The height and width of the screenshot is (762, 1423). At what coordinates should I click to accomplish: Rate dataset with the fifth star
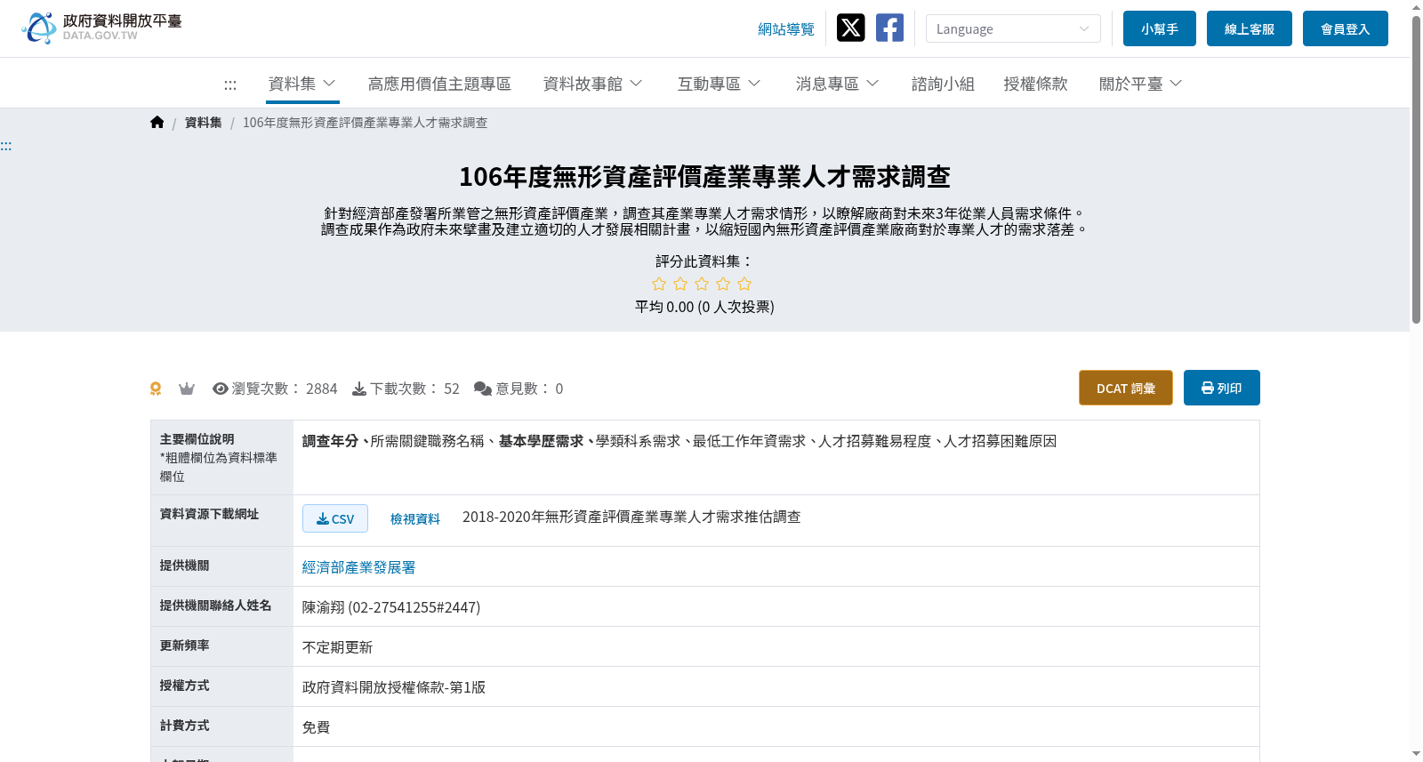(744, 284)
